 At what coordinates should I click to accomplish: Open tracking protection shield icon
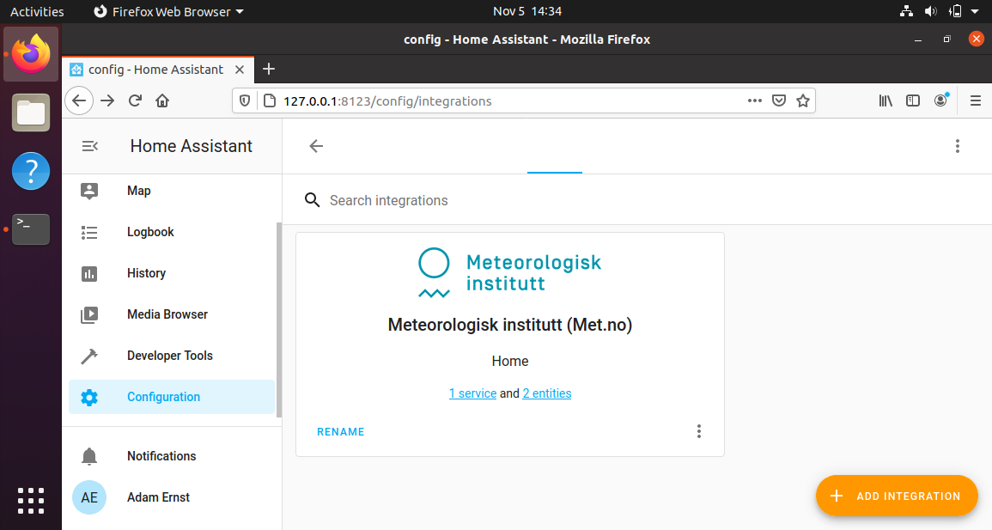pos(245,101)
